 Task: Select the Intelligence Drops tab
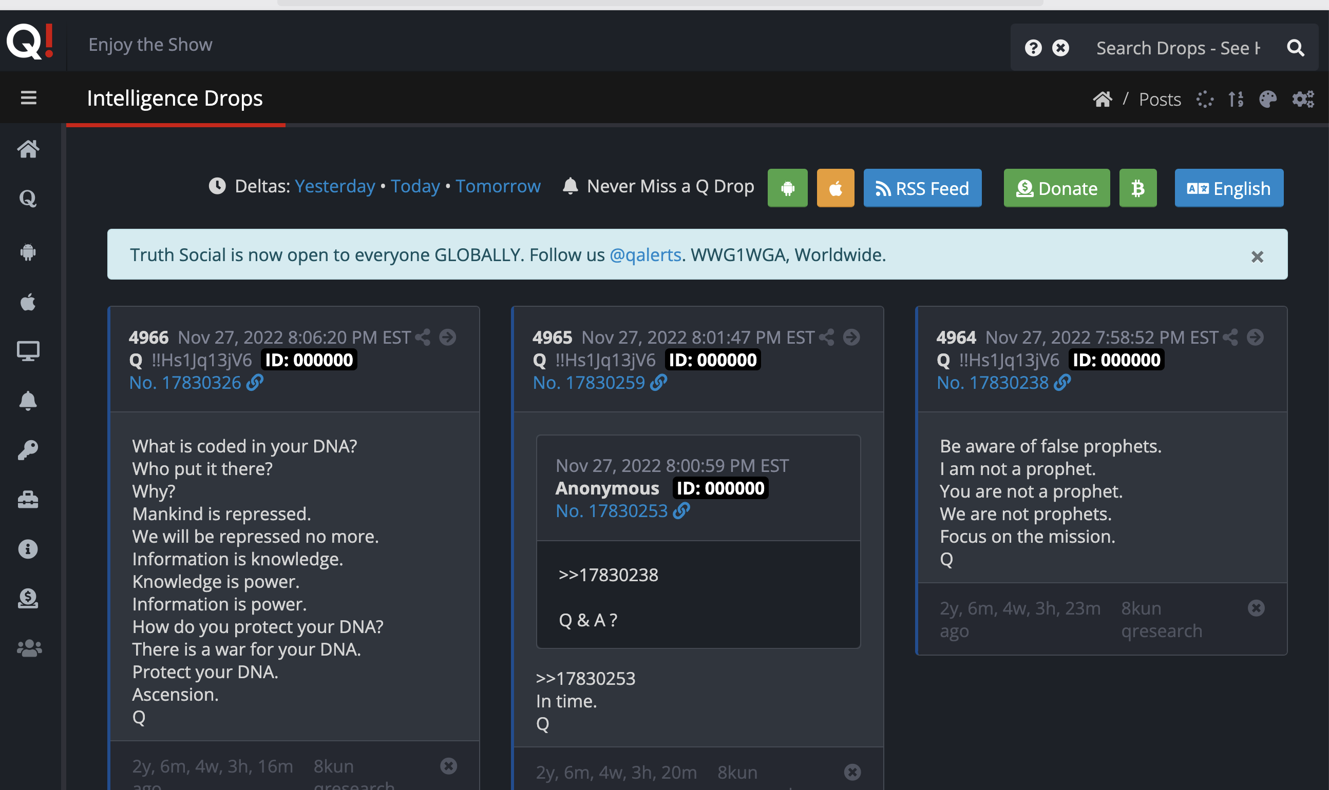coord(175,98)
